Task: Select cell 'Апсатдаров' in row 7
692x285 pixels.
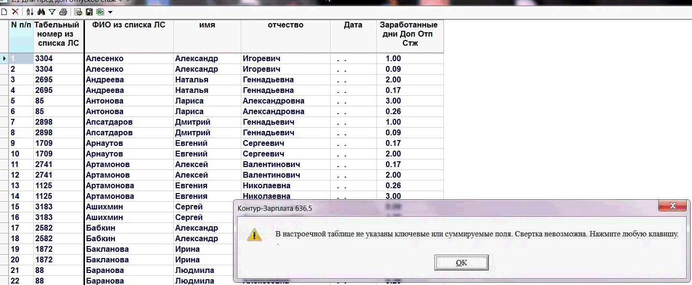Action: pyautogui.click(x=109, y=122)
